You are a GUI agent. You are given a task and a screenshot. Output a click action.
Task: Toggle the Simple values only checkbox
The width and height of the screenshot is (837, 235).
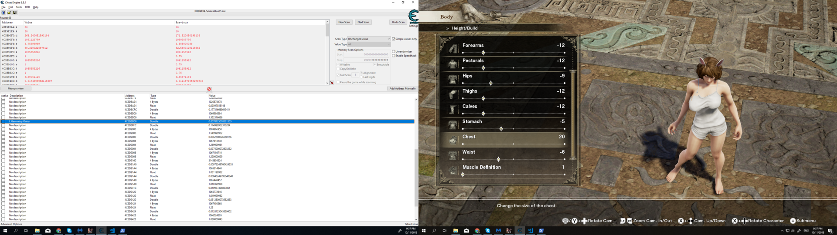(x=394, y=39)
